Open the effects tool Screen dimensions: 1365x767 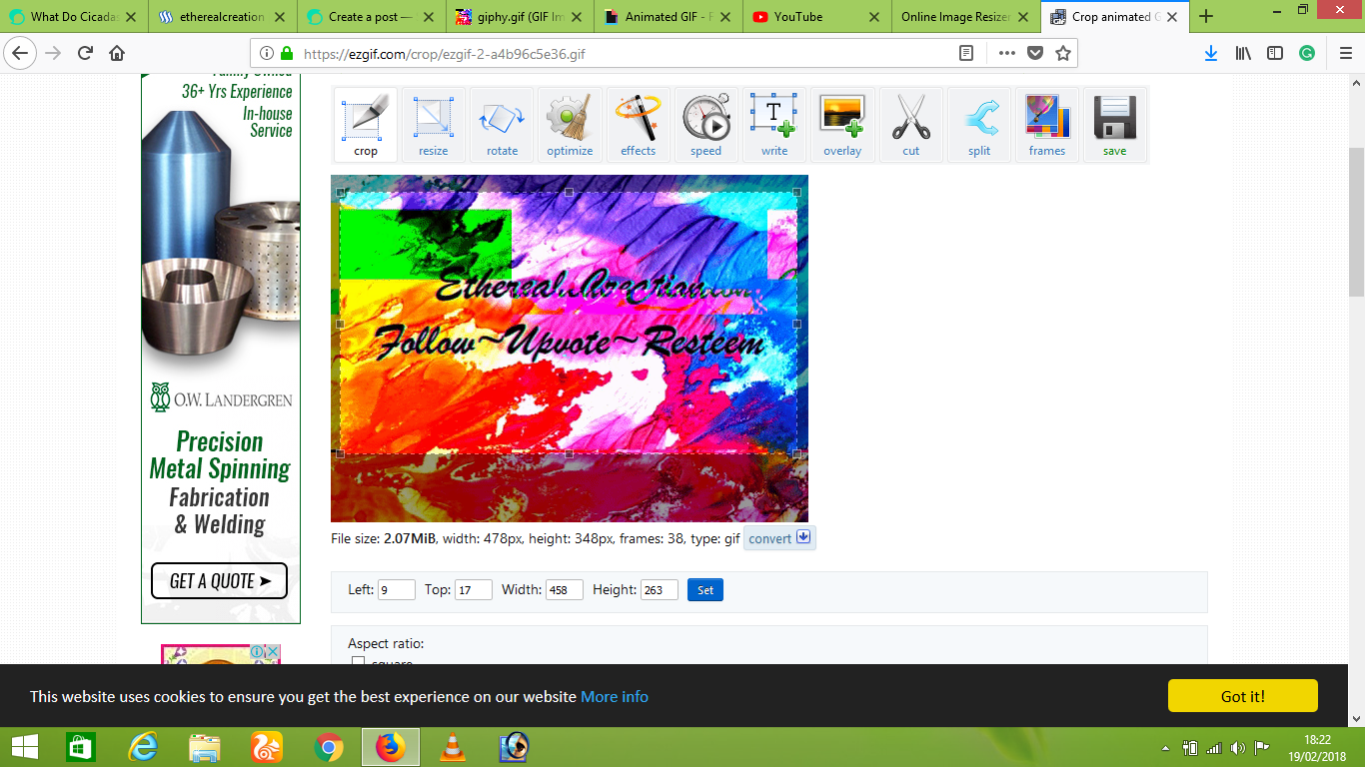[638, 124]
